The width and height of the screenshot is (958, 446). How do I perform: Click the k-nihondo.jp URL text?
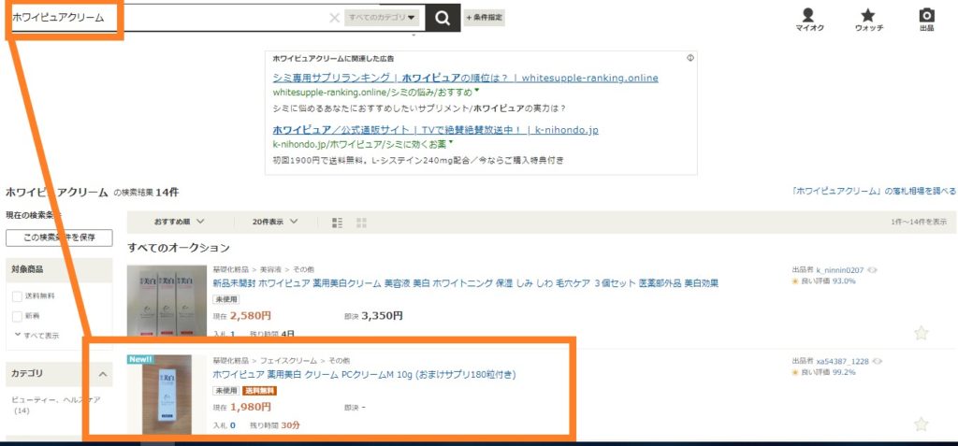pyautogui.click(x=360, y=144)
